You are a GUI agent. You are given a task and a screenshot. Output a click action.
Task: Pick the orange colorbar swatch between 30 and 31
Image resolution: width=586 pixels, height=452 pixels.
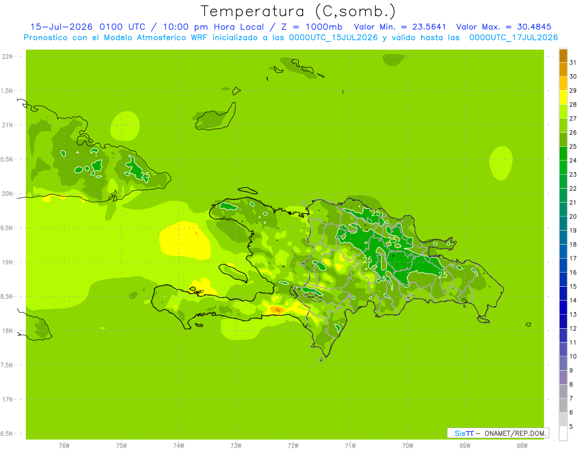[563, 70]
